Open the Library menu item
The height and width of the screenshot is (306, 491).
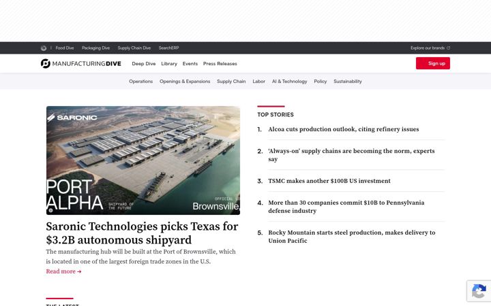click(x=169, y=64)
